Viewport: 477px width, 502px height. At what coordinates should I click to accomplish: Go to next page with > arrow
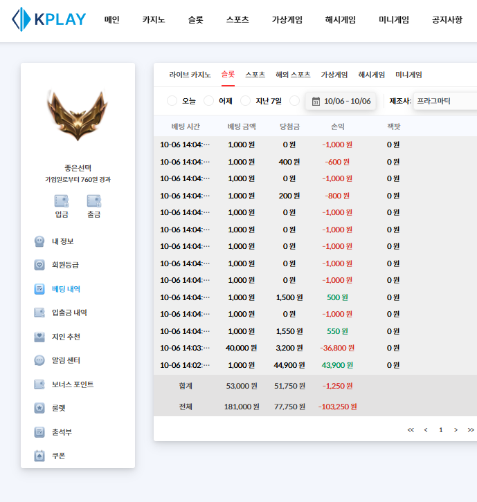(456, 429)
